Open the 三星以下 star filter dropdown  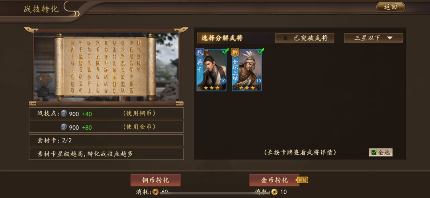coord(373,38)
